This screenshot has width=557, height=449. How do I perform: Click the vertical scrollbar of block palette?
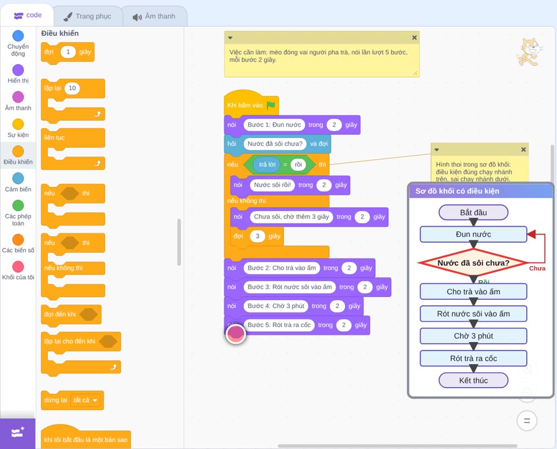tap(179, 242)
